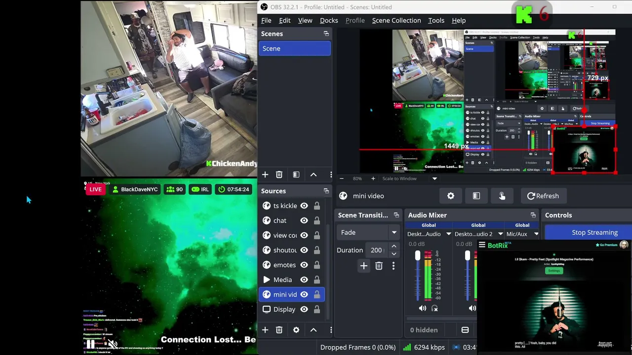The height and width of the screenshot is (355, 632).
Task: Zoom in the preview with the plus icon
Action: (x=373, y=178)
